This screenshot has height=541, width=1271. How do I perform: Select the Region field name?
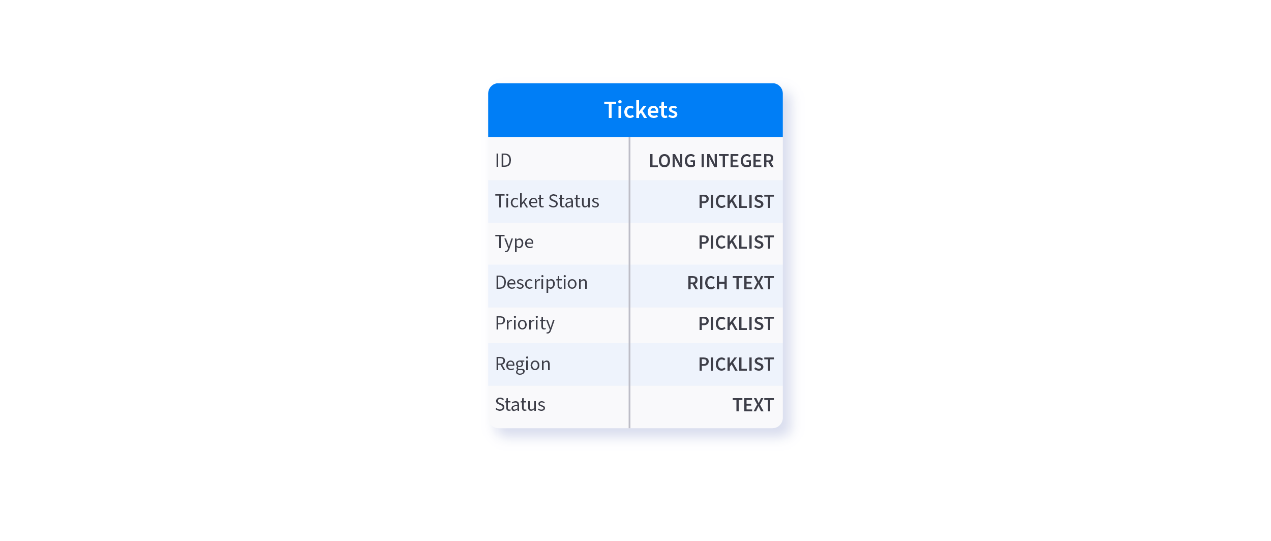(x=523, y=364)
